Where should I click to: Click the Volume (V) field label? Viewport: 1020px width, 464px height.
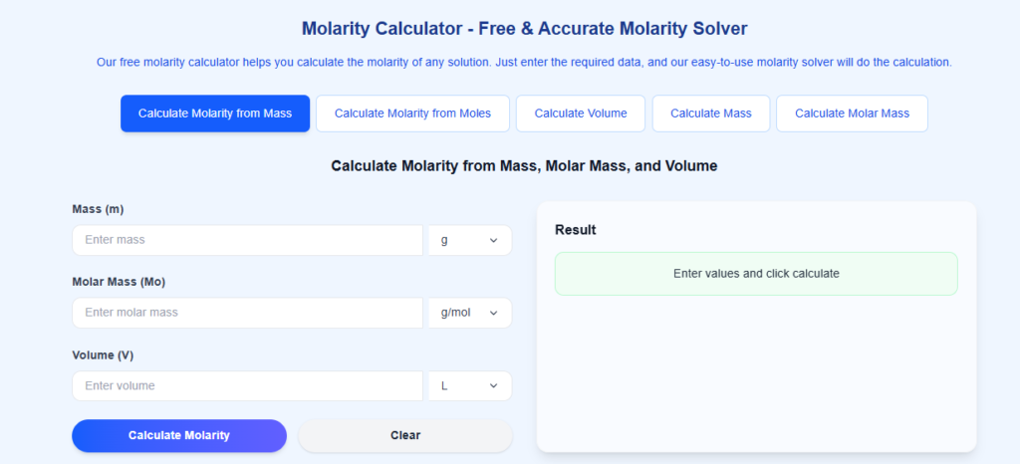pyautogui.click(x=103, y=355)
